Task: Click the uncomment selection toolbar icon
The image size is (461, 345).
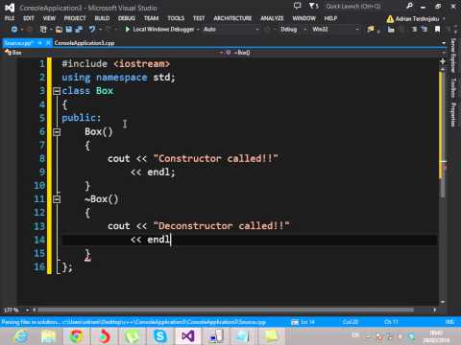Action: click(x=425, y=30)
